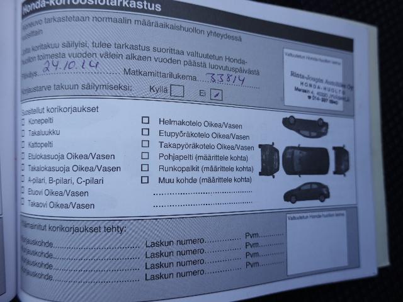Click the handwritten date 24.10.14
This screenshot has height=302, width=403.
coord(71,66)
